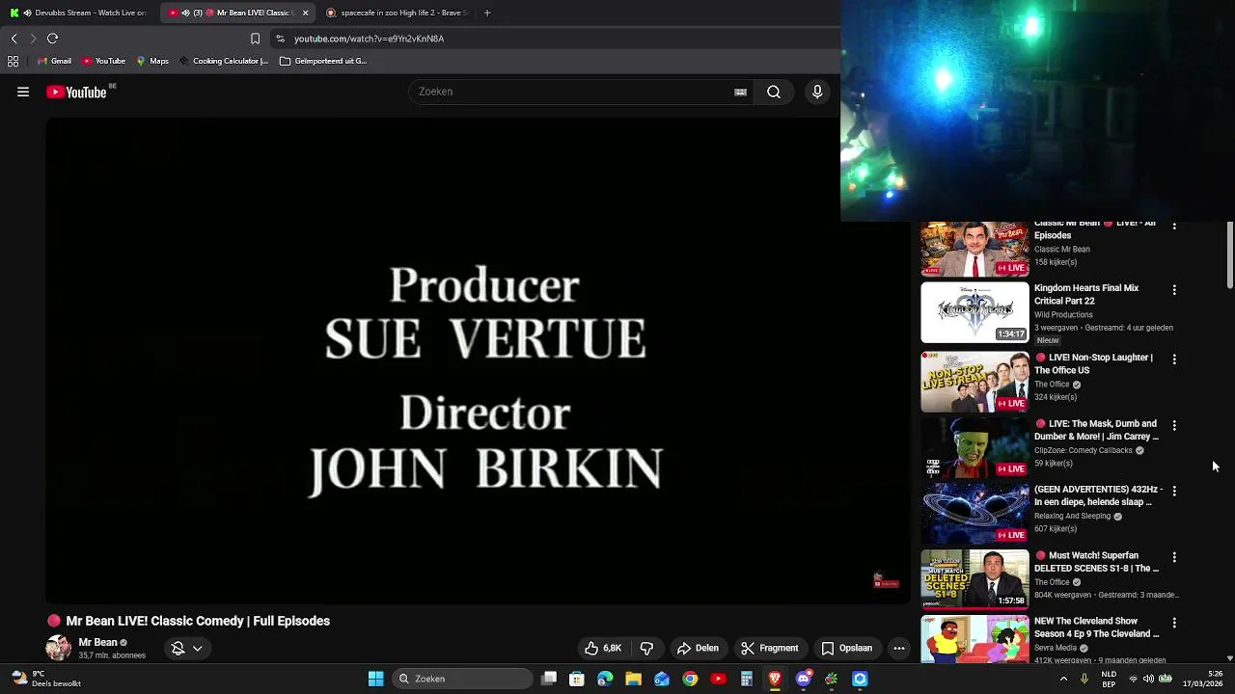1235x694 pixels.
Task: Launch Google Chrome from the taskbar
Action: pyautogui.click(x=690, y=679)
